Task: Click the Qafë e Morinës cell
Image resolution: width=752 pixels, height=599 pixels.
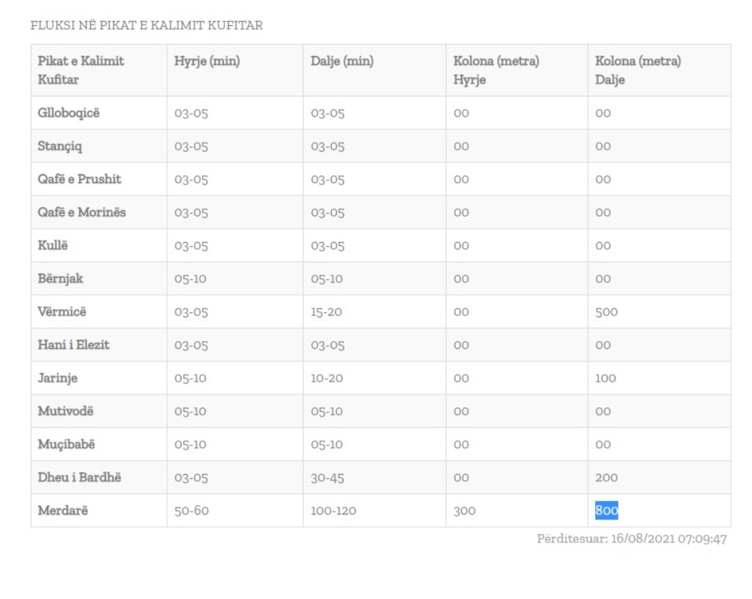Action: point(82,212)
